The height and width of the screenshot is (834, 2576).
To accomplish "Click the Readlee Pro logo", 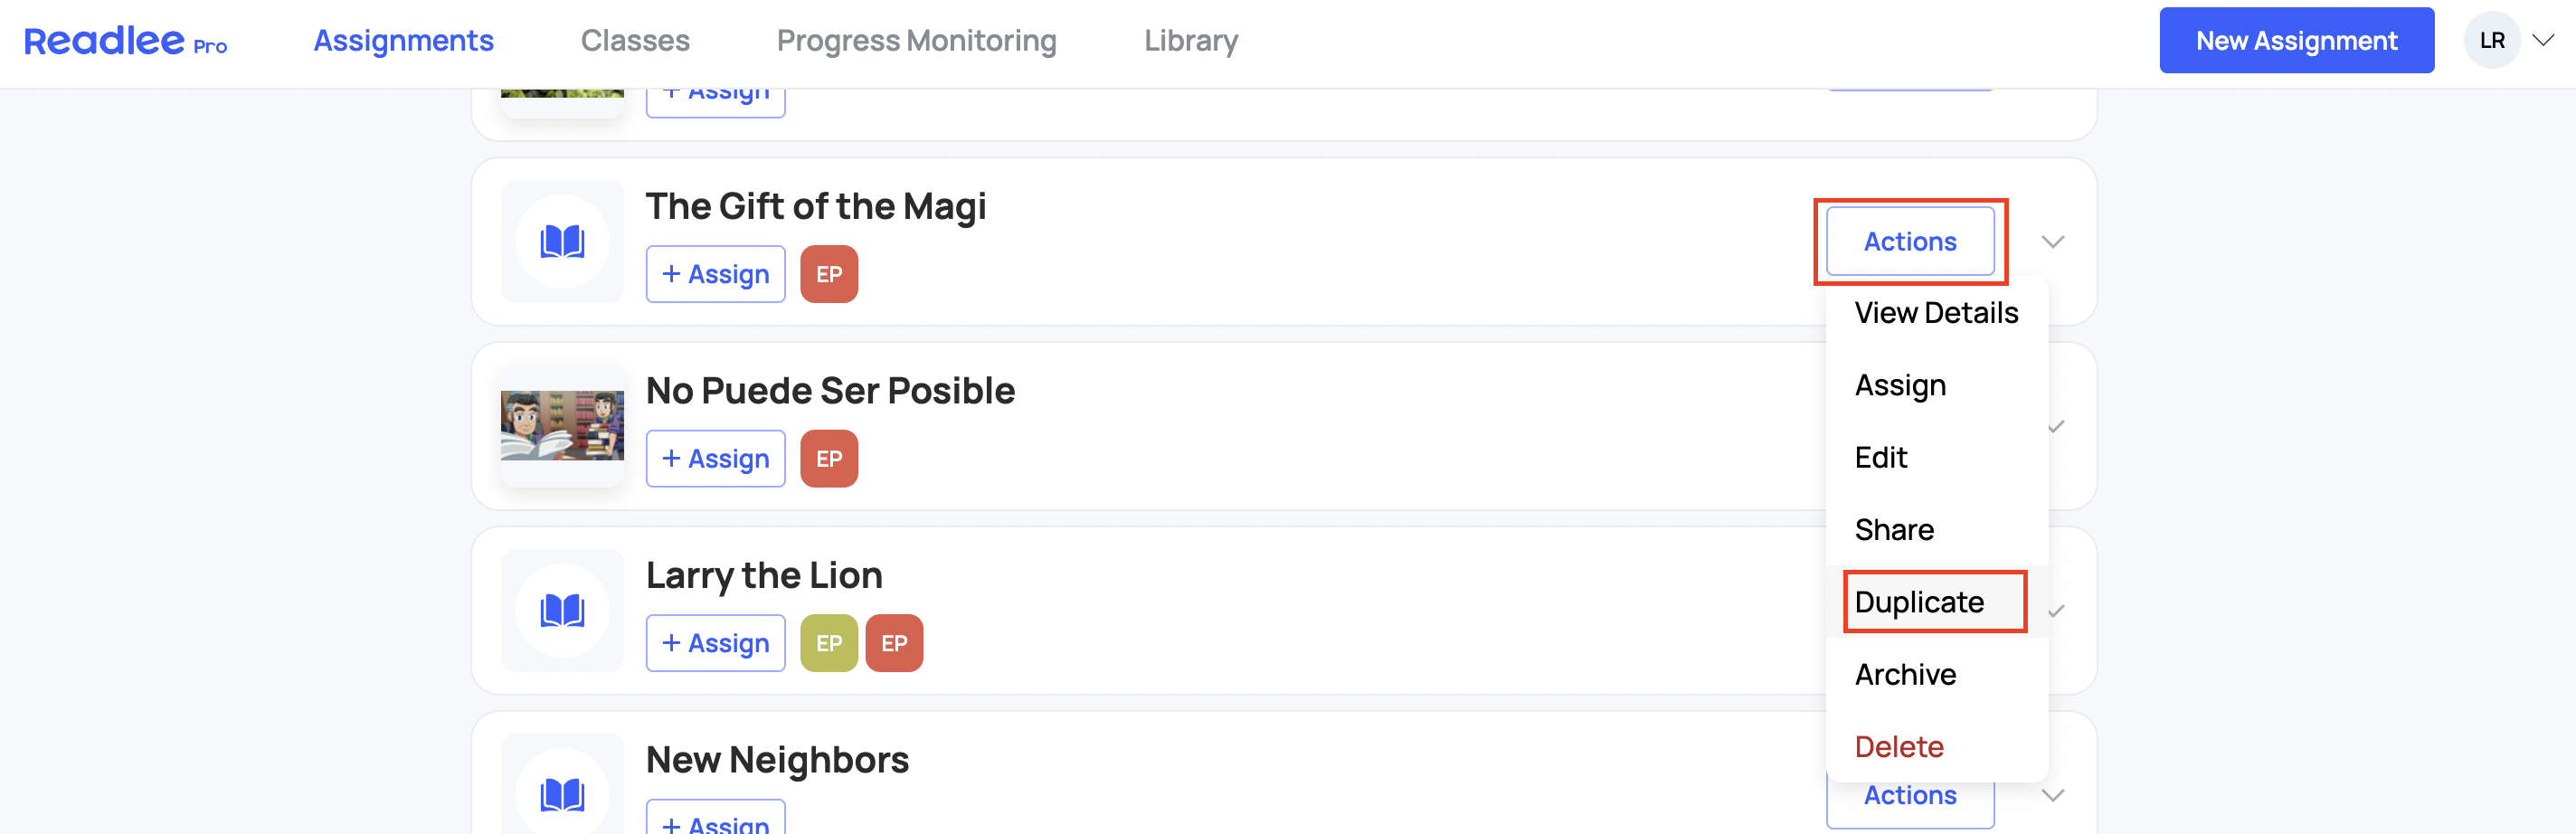I will click(x=126, y=41).
